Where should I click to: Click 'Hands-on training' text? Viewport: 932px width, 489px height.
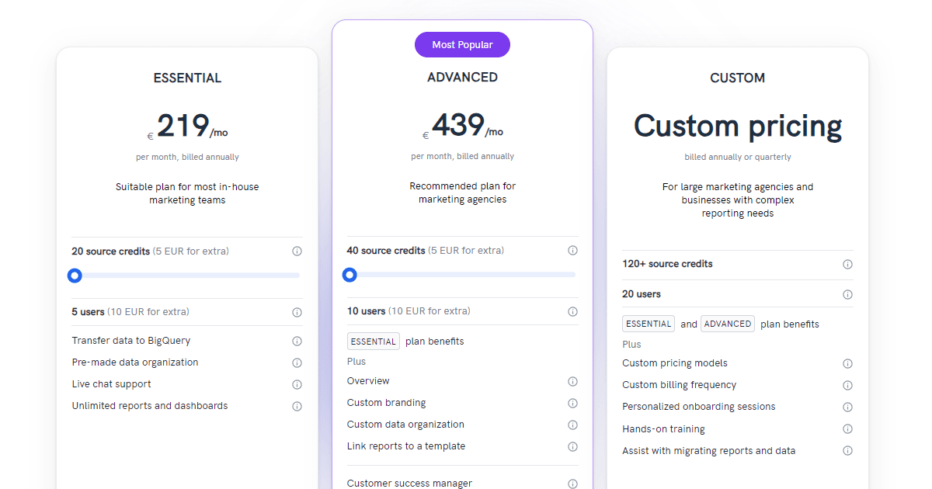tap(664, 428)
